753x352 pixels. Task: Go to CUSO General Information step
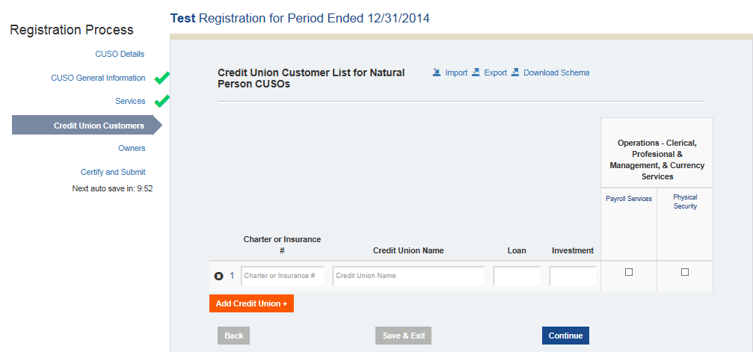coord(98,78)
